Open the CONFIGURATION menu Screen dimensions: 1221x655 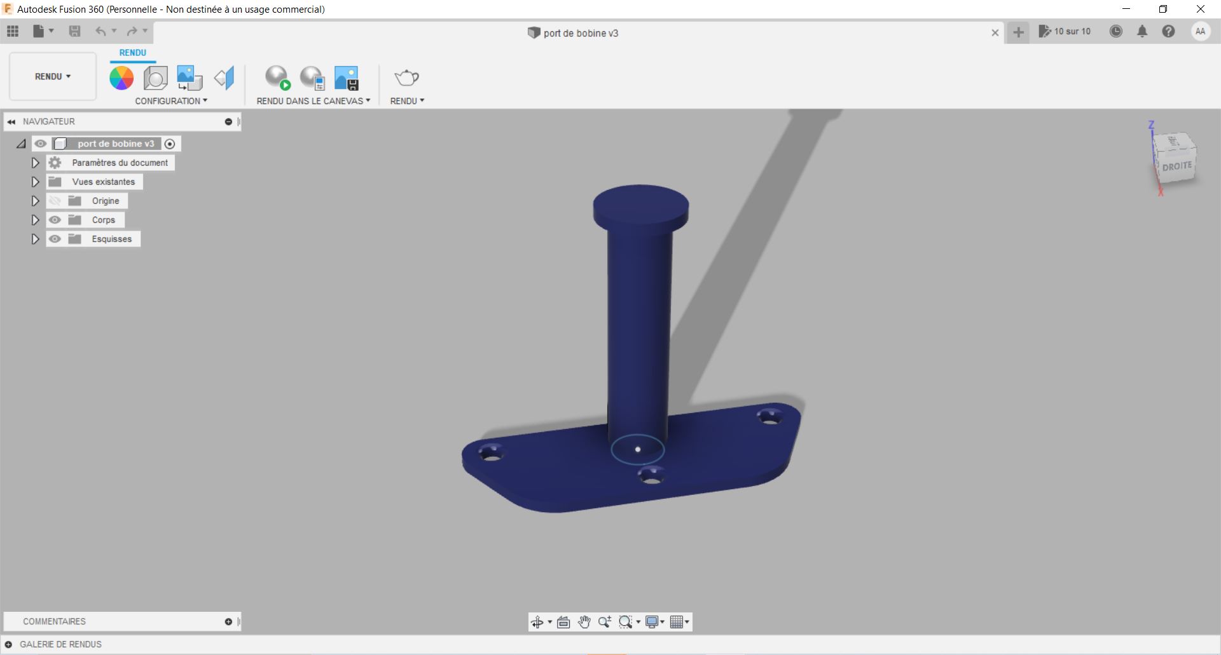pyautogui.click(x=171, y=101)
